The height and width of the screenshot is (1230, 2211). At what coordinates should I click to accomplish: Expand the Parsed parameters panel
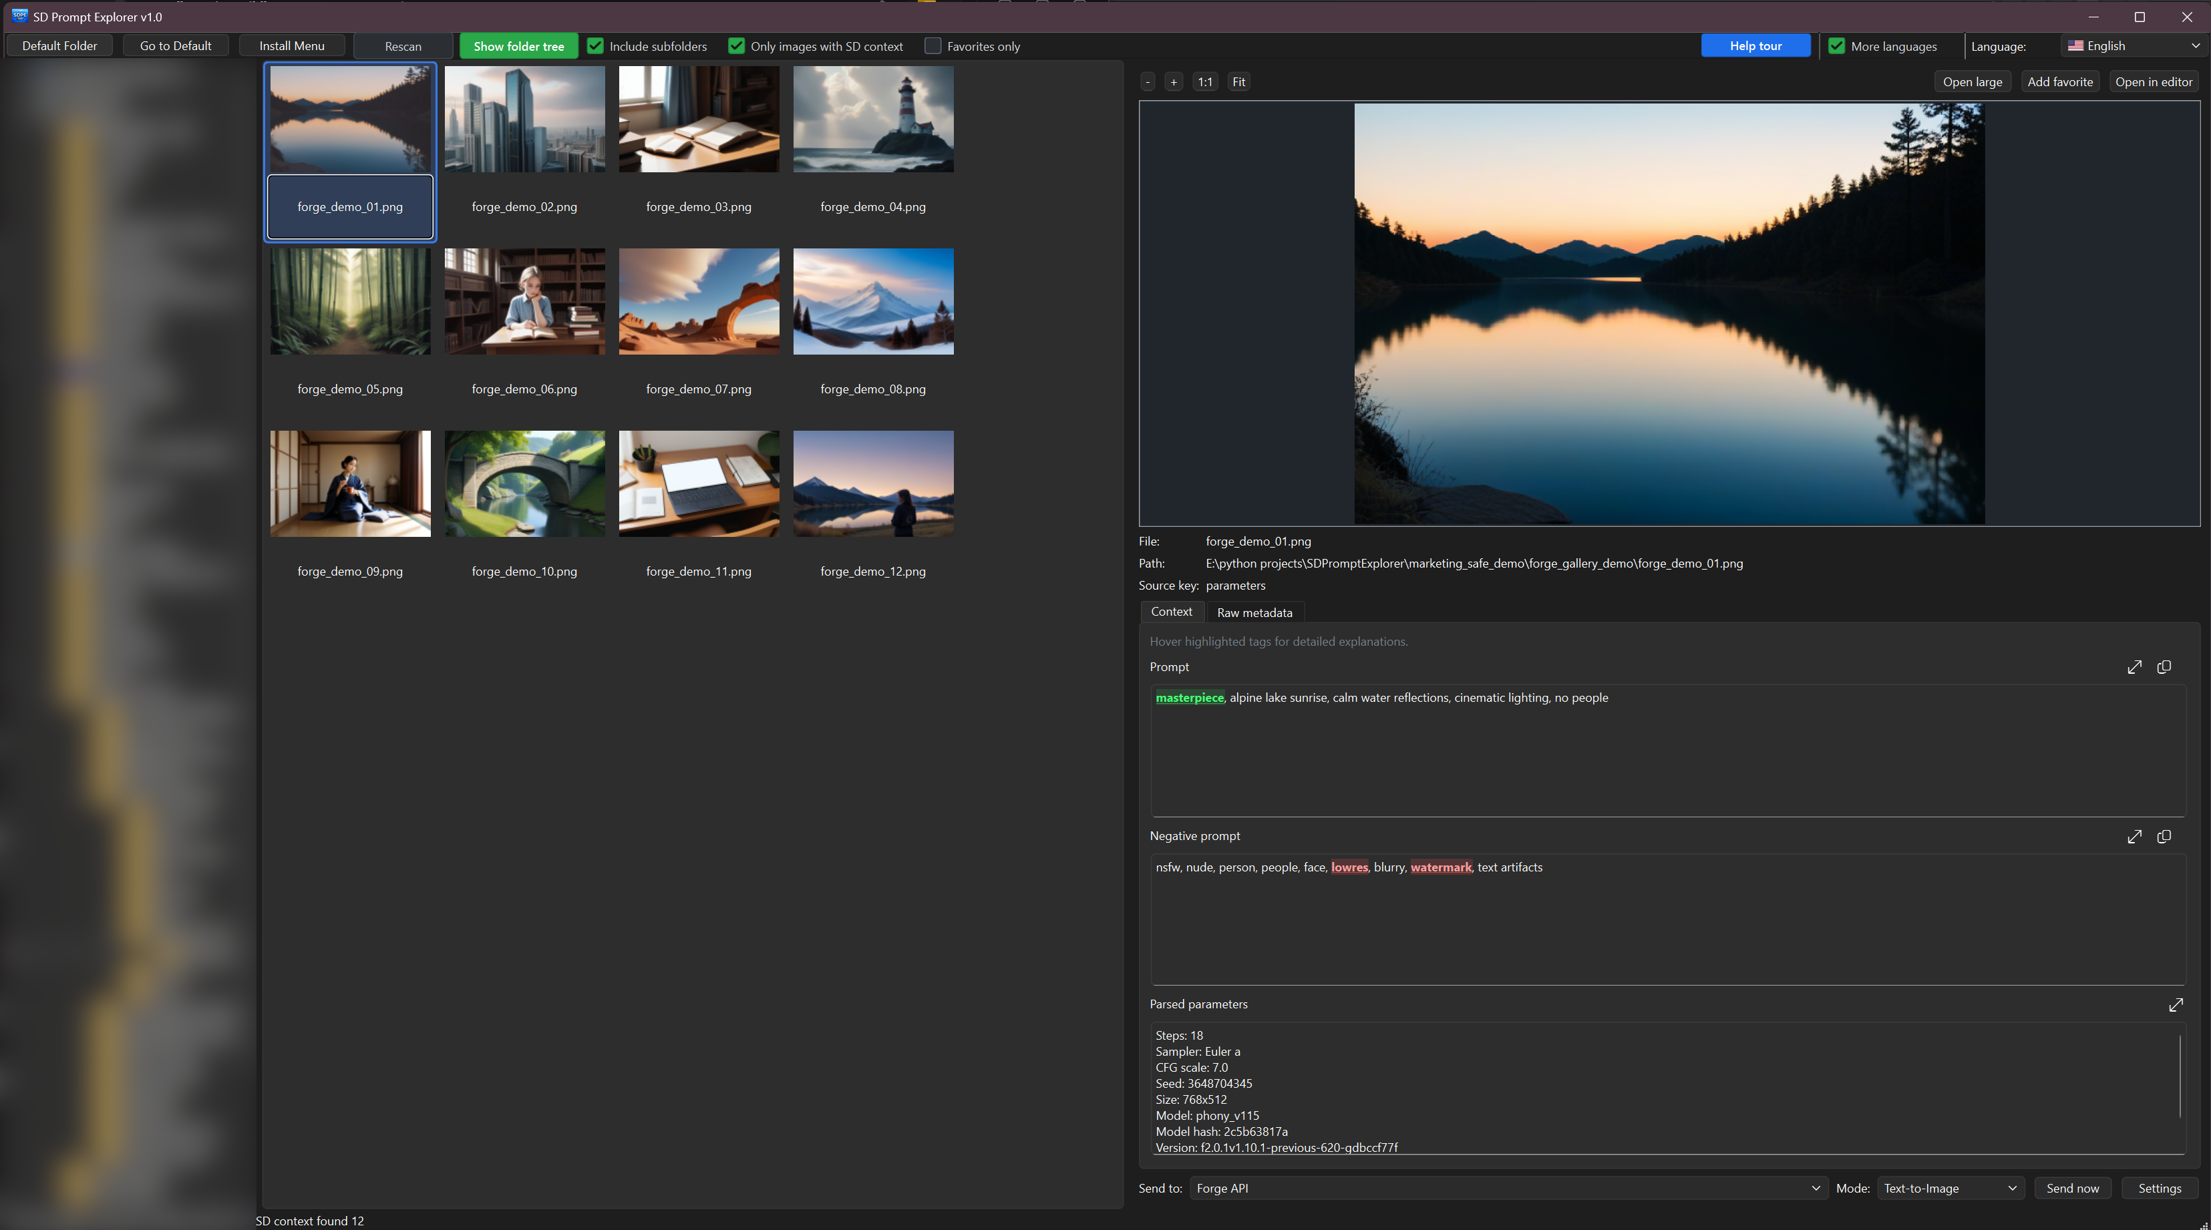click(x=2176, y=1004)
